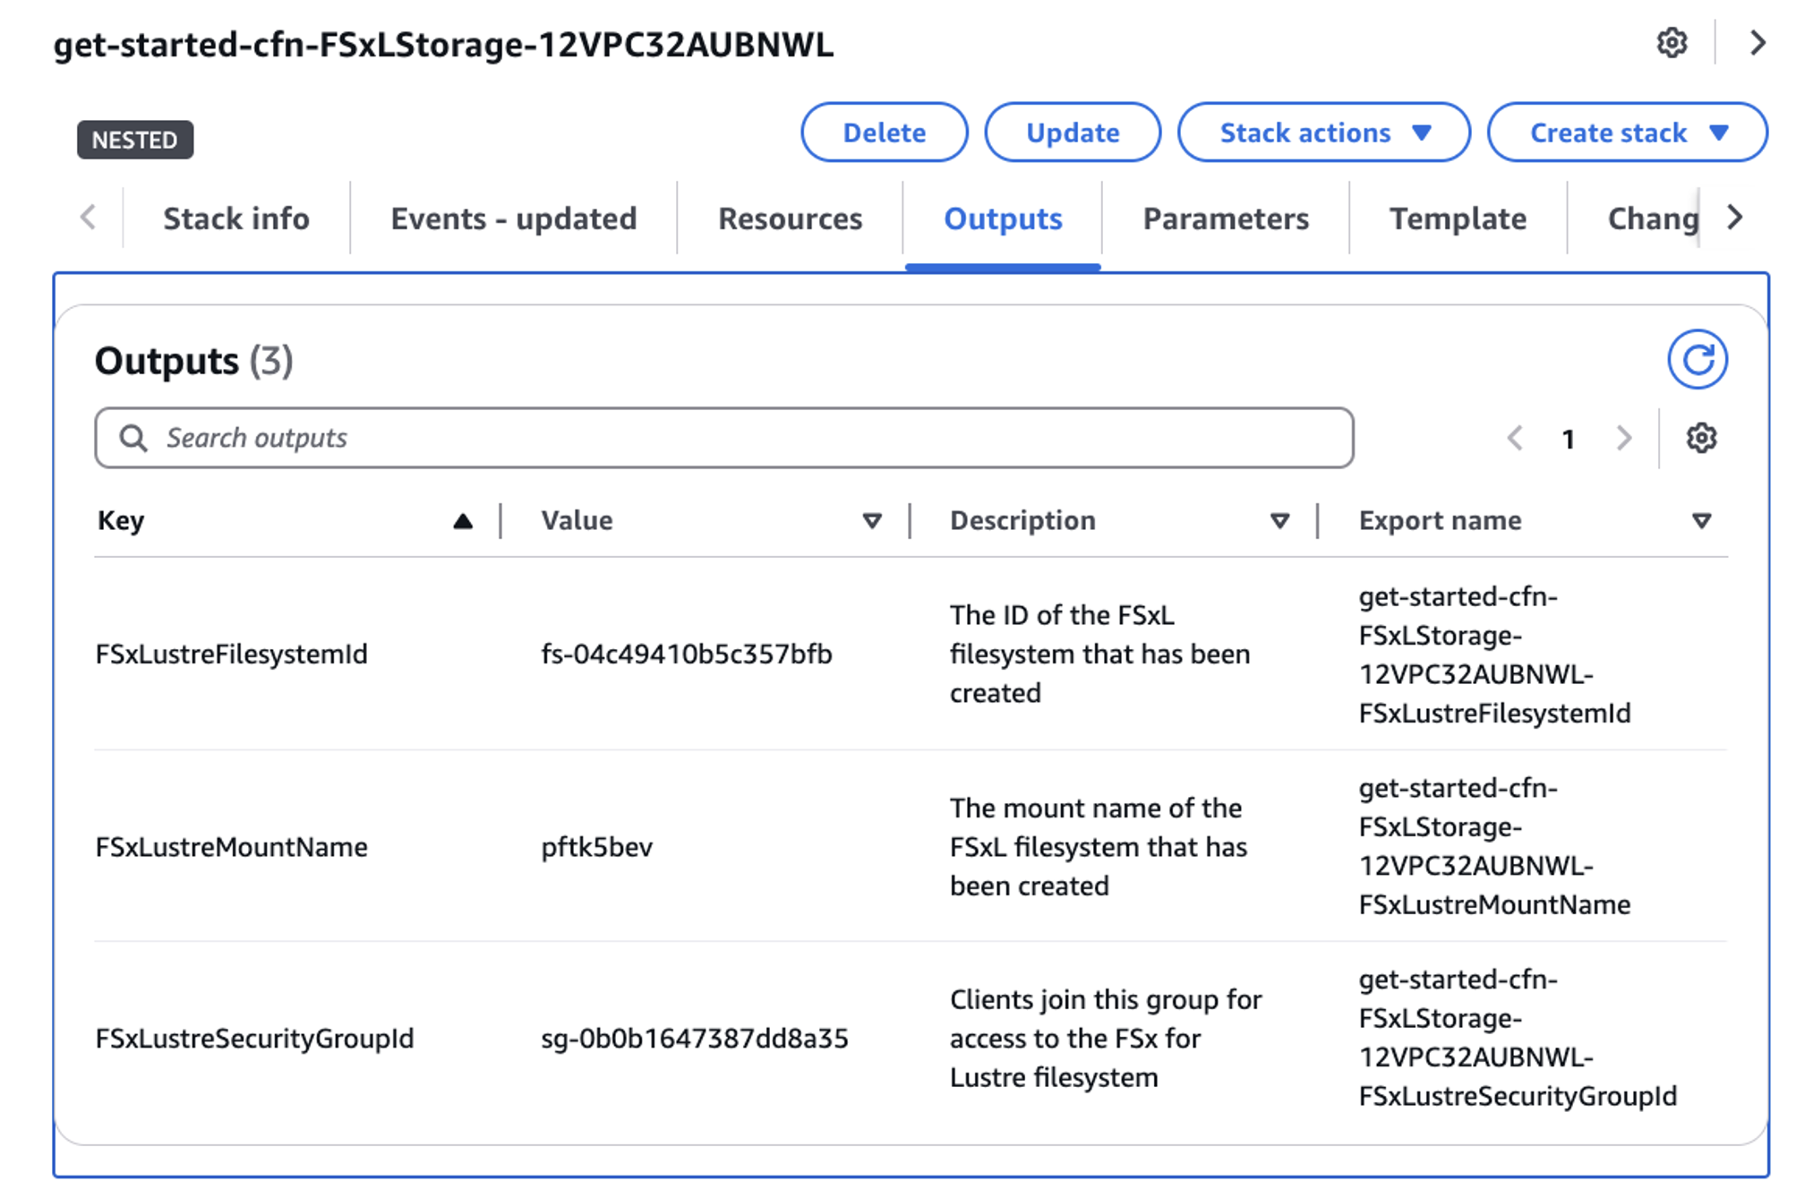Delete the stack
Viewport: 1796px width, 1198px height.
tap(885, 133)
